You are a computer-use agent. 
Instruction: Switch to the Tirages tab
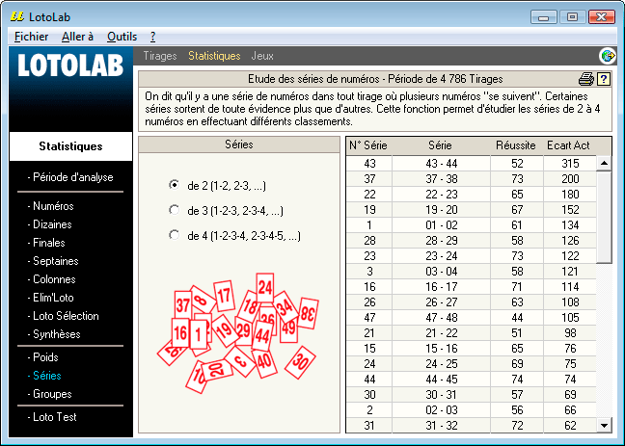point(159,56)
